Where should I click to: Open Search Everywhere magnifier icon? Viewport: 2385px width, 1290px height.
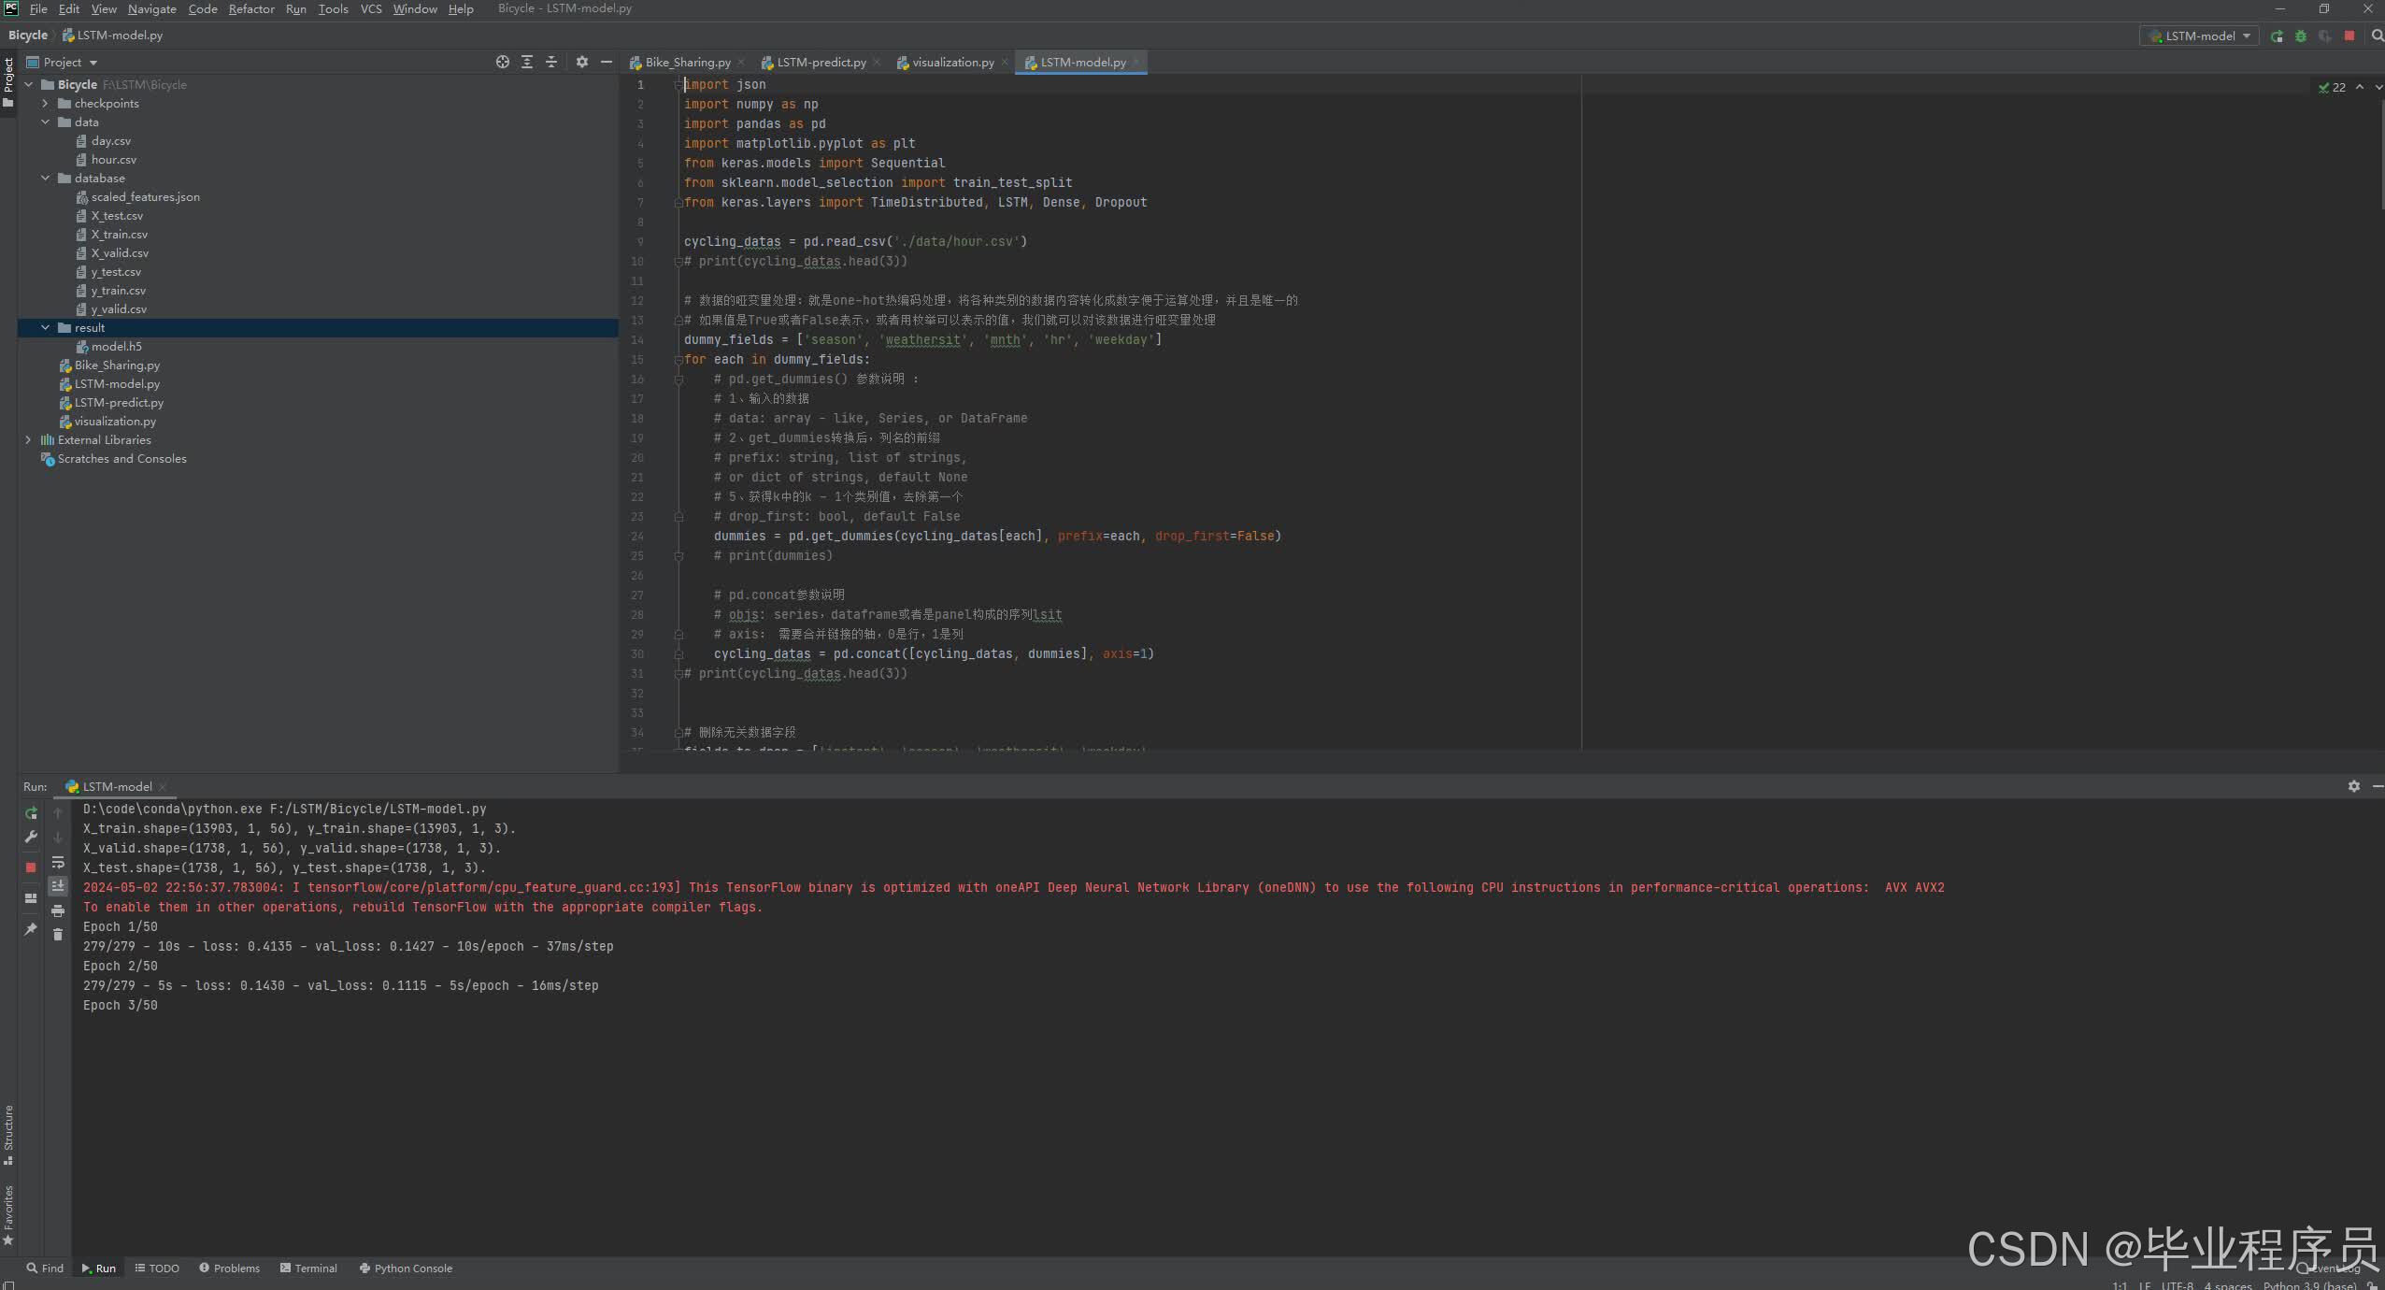point(2377,36)
